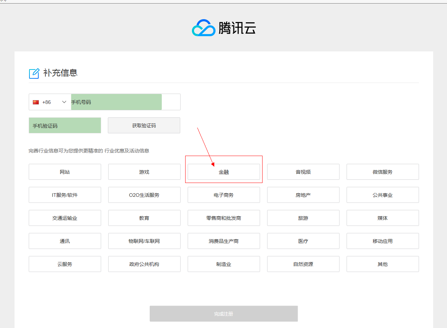Image resolution: width=447 pixels, height=328 pixels.
Task: Select the 网站 industry option
Action: pos(65,172)
